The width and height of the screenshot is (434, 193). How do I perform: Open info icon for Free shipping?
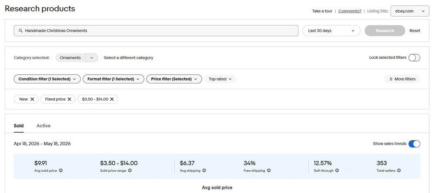(x=269, y=170)
